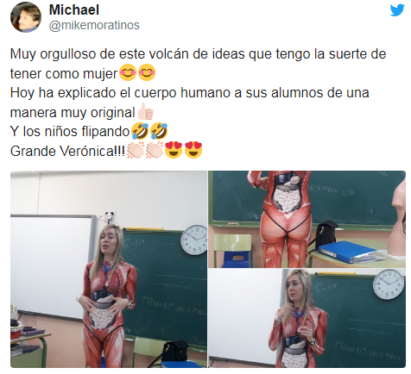The image size is (411, 374).
Task: Open the large left classroom photo
Action: (x=109, y=269)
